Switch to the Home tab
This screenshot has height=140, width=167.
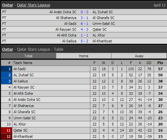click(x=83, y=56)
